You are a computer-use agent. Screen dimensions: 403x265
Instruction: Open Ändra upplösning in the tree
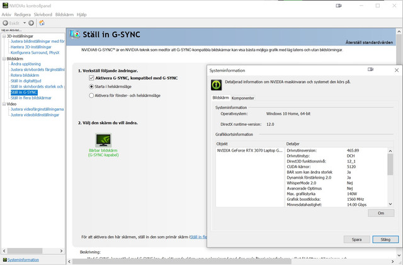click(x=26, y=64)
